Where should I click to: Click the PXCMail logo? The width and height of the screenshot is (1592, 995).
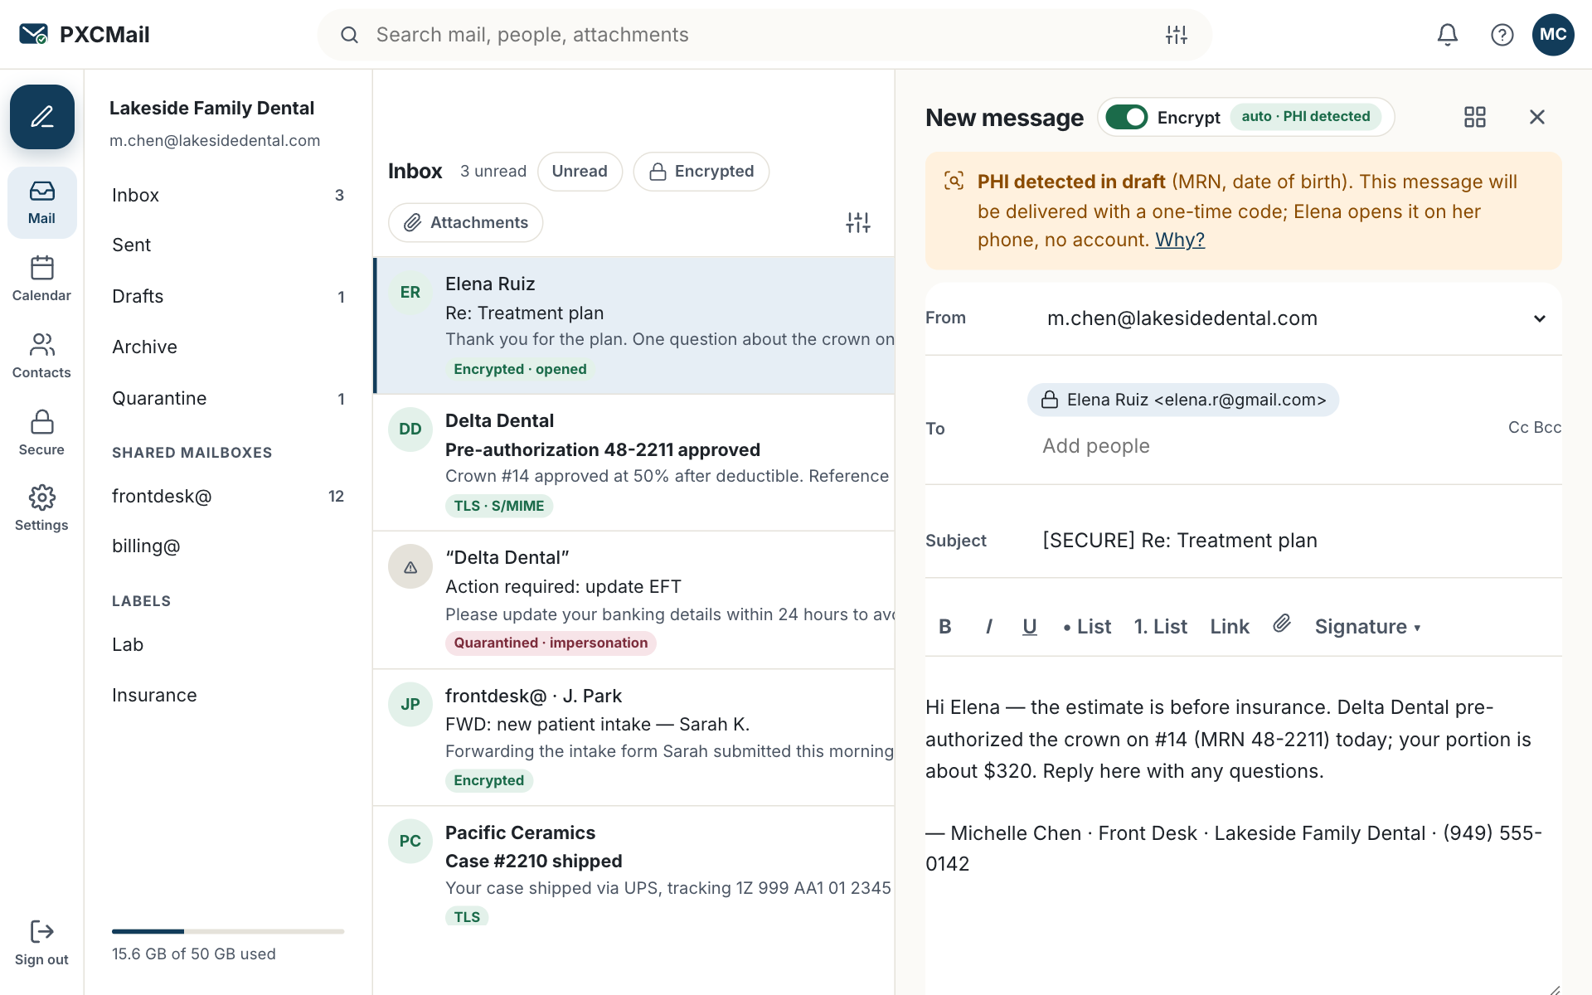84,34
